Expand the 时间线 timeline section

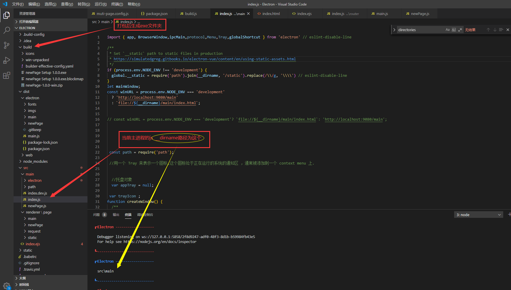51,285
